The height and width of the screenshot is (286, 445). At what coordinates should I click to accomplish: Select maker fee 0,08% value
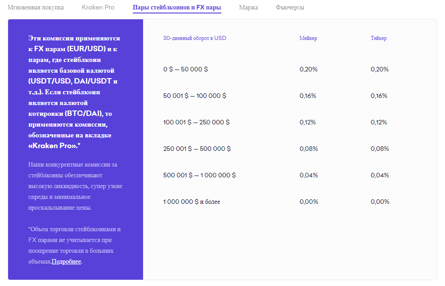(x=309, y=149)
